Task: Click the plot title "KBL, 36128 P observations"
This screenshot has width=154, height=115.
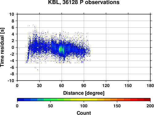Action: tap(84, 2)
